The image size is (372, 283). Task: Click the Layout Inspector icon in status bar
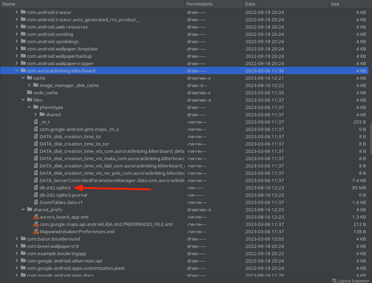333,281
